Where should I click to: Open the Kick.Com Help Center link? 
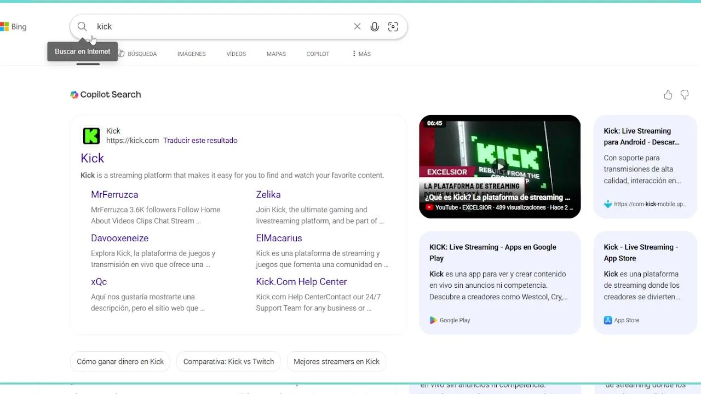coord(301,282)
